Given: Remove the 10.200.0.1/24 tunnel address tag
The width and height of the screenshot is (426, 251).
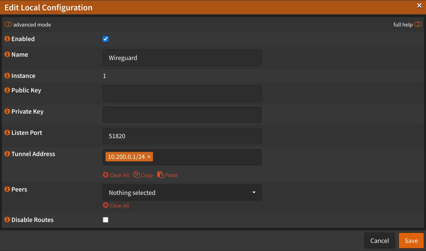Looking at the screenshot, I should pyautogui.click(x=149, y=157).
